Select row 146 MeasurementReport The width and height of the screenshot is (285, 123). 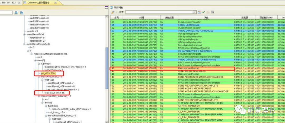point(198,69)
